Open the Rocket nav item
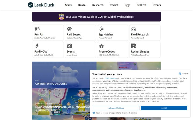The width and height of the screenshot is (193, 120). [x=114, y=5]
